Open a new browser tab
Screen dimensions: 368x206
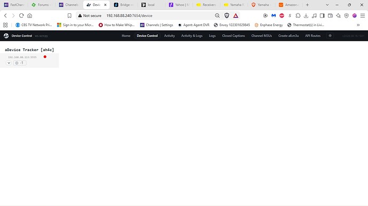(x=307, y=5)
